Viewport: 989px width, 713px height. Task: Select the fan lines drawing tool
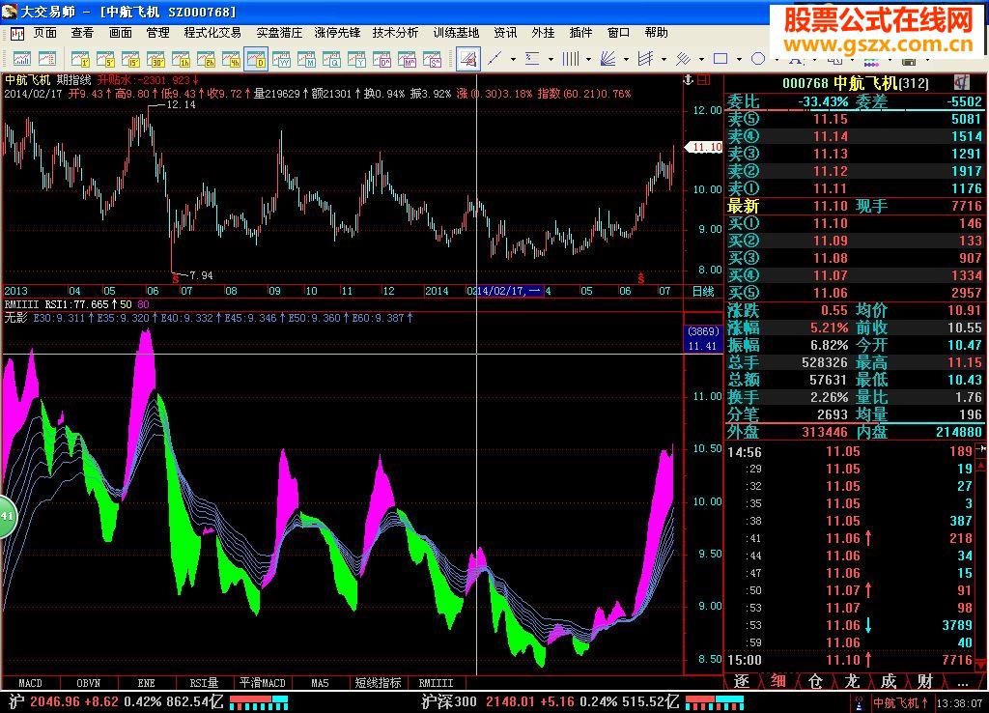point(608,59)
